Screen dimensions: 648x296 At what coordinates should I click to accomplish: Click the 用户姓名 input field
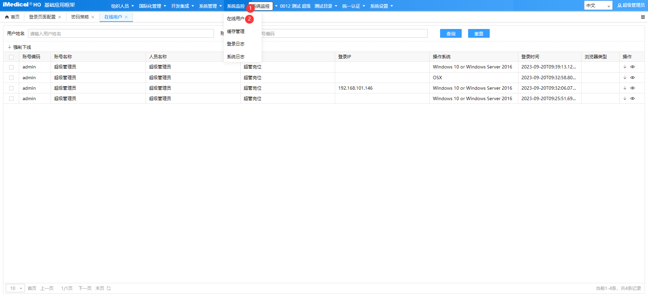point(121,34)
